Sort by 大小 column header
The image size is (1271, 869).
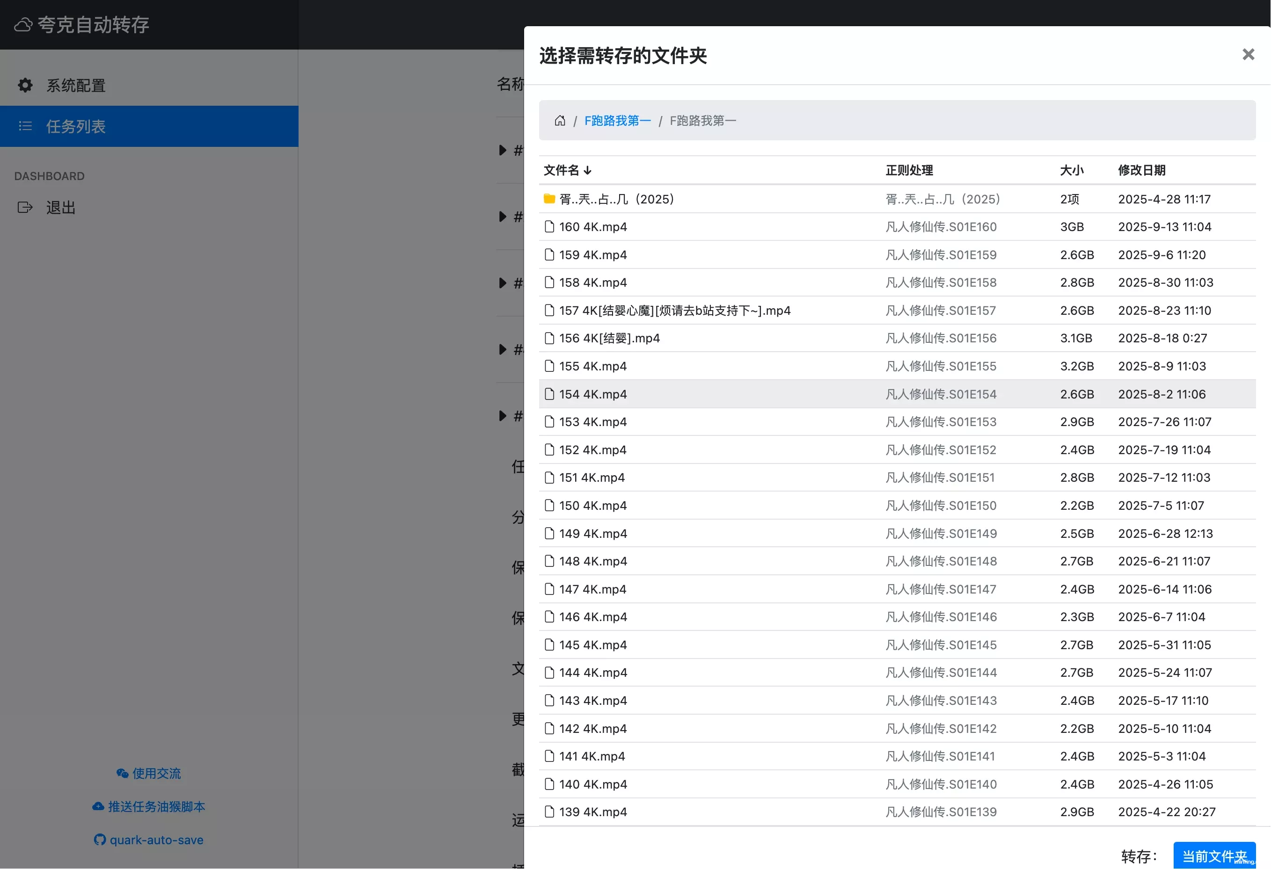(x=1071, y=170)
